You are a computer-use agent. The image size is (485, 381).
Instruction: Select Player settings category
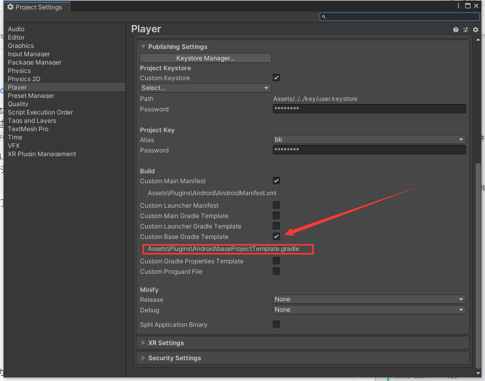(x=65, y=87)
